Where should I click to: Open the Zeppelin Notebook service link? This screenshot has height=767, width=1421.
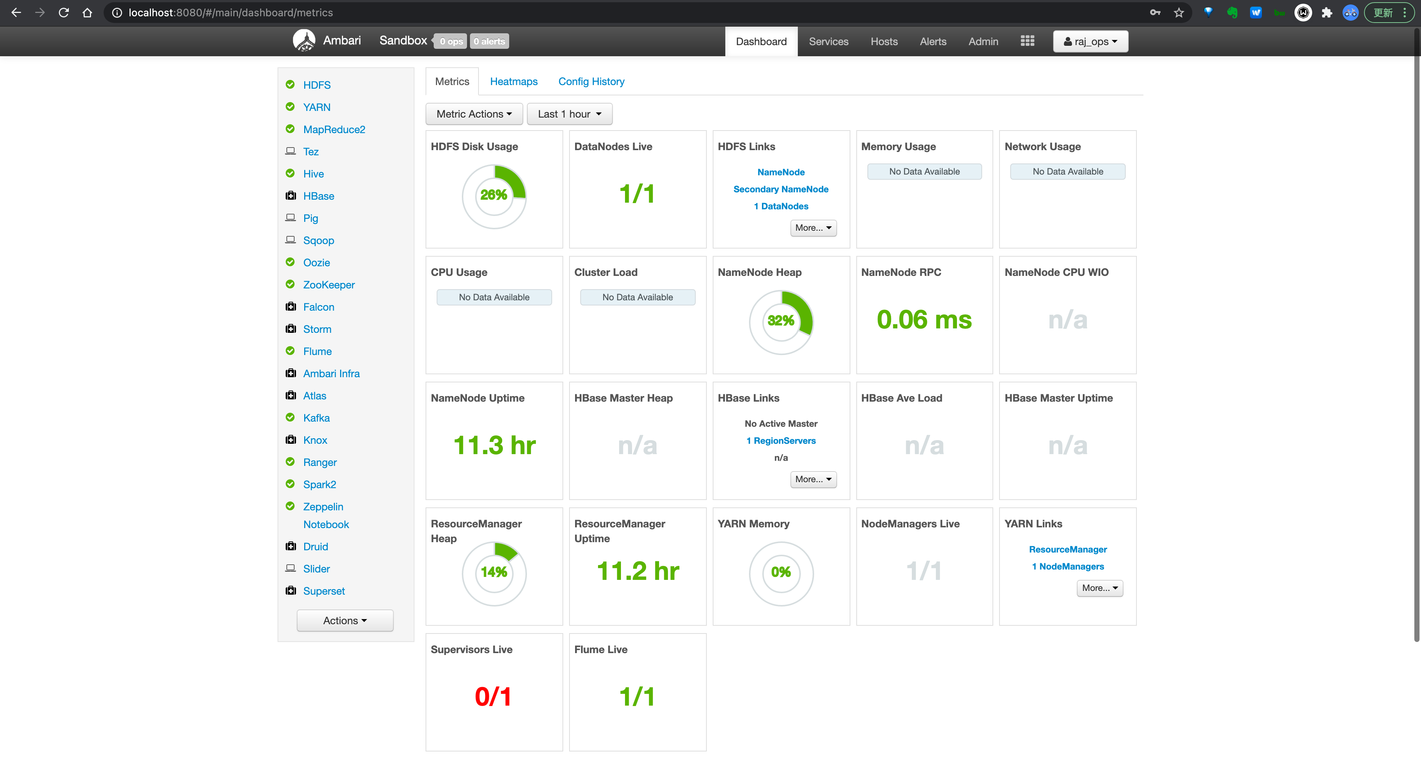coord(326,515)
